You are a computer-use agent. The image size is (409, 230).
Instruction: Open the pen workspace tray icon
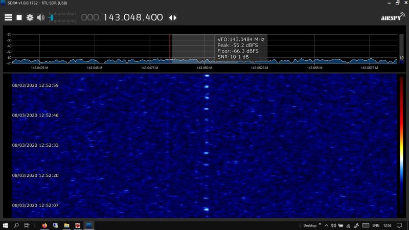[x=356, y=225]
